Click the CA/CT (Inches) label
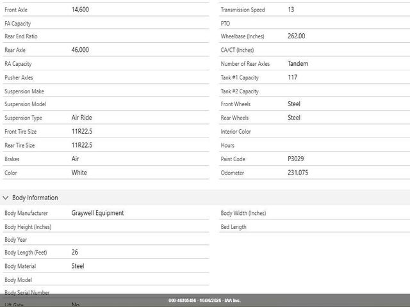This screenshot has width=410, height=307. coord(237,50)
